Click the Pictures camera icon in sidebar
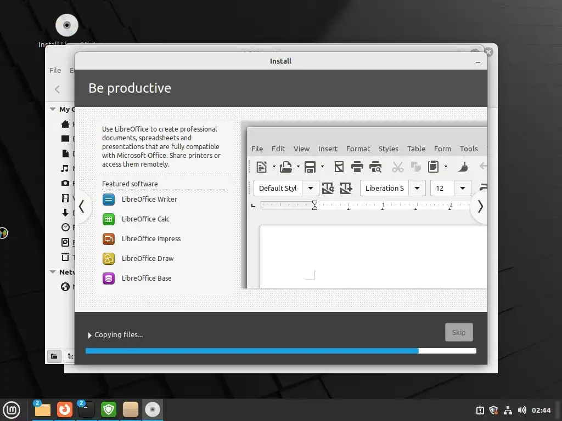 coord(65,183)
